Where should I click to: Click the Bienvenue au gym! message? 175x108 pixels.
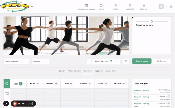[144, 25]
